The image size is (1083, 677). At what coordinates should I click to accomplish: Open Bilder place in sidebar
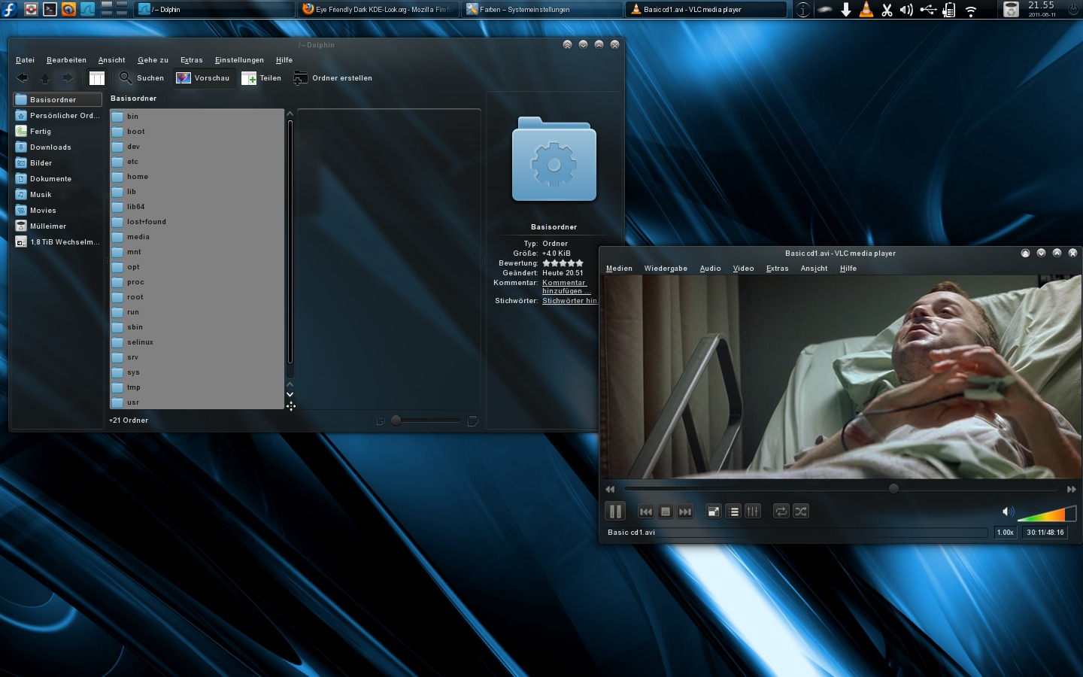click(58, 163)
